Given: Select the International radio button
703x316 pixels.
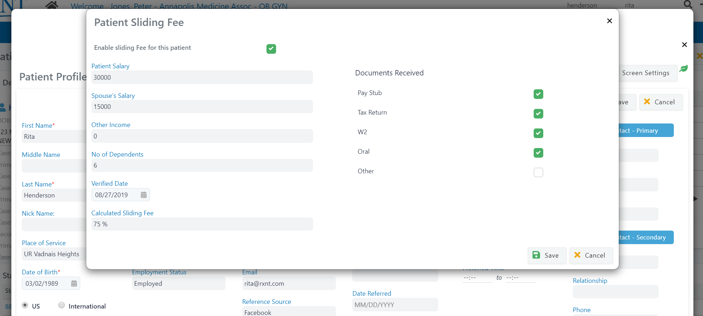Looking at the screenshot, I should 62,305.
